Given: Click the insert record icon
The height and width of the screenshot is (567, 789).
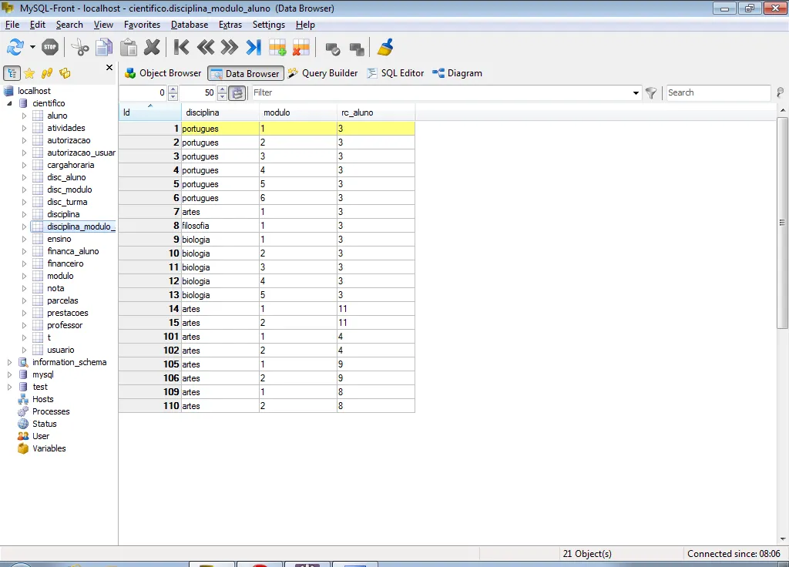Looking at the screenshot, I should click(x=277, y=47).
